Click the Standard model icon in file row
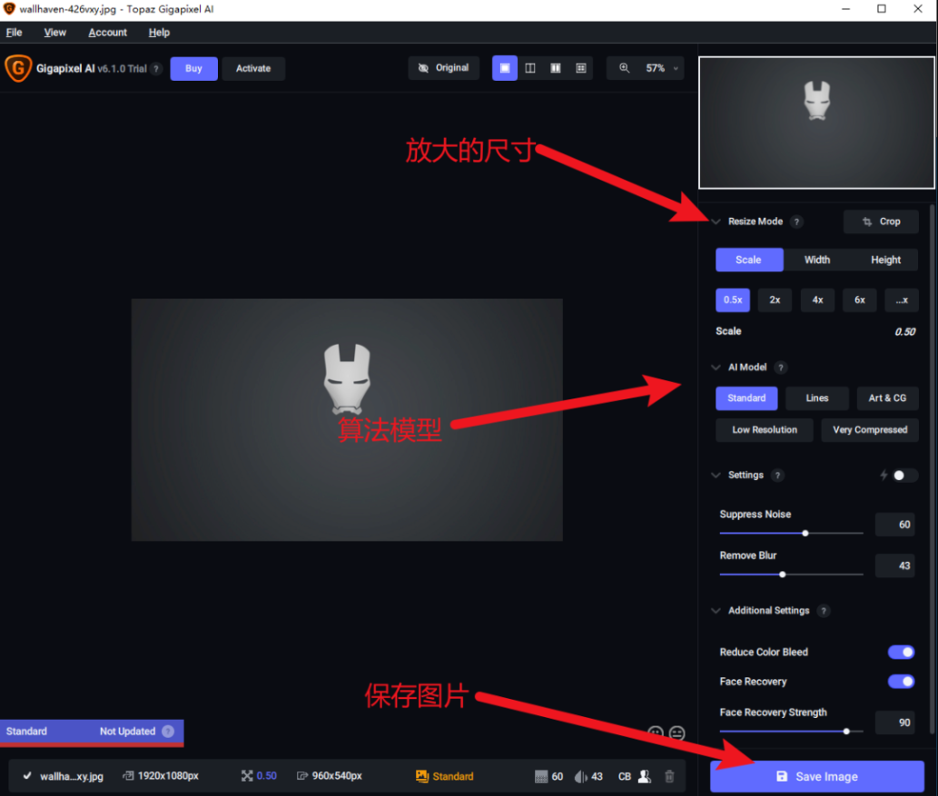This screenshot has height=796, width=938. click(x=421, y=776)
